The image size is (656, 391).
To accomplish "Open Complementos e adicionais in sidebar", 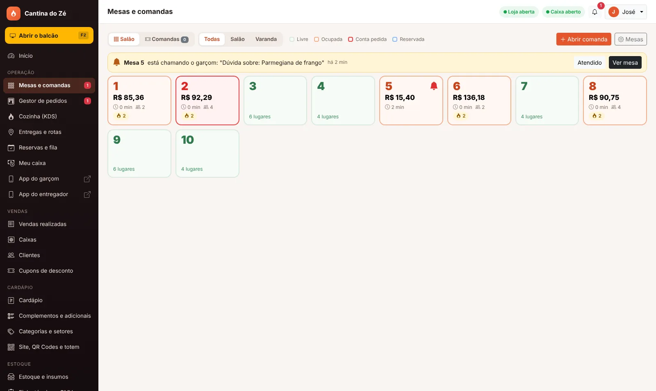I will pos(49,316).
